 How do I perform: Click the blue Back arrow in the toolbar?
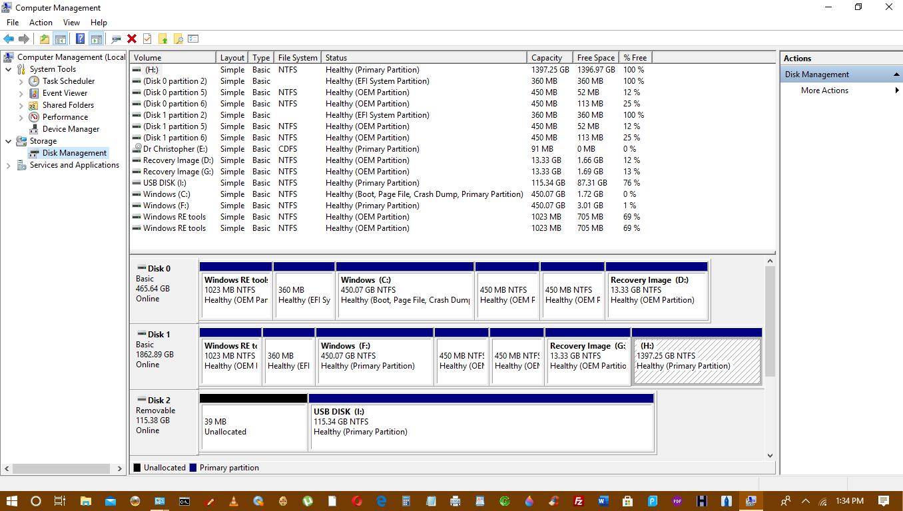(9, 39)
